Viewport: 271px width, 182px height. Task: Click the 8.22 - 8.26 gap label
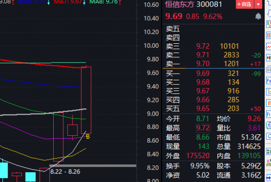coord(65,172)
